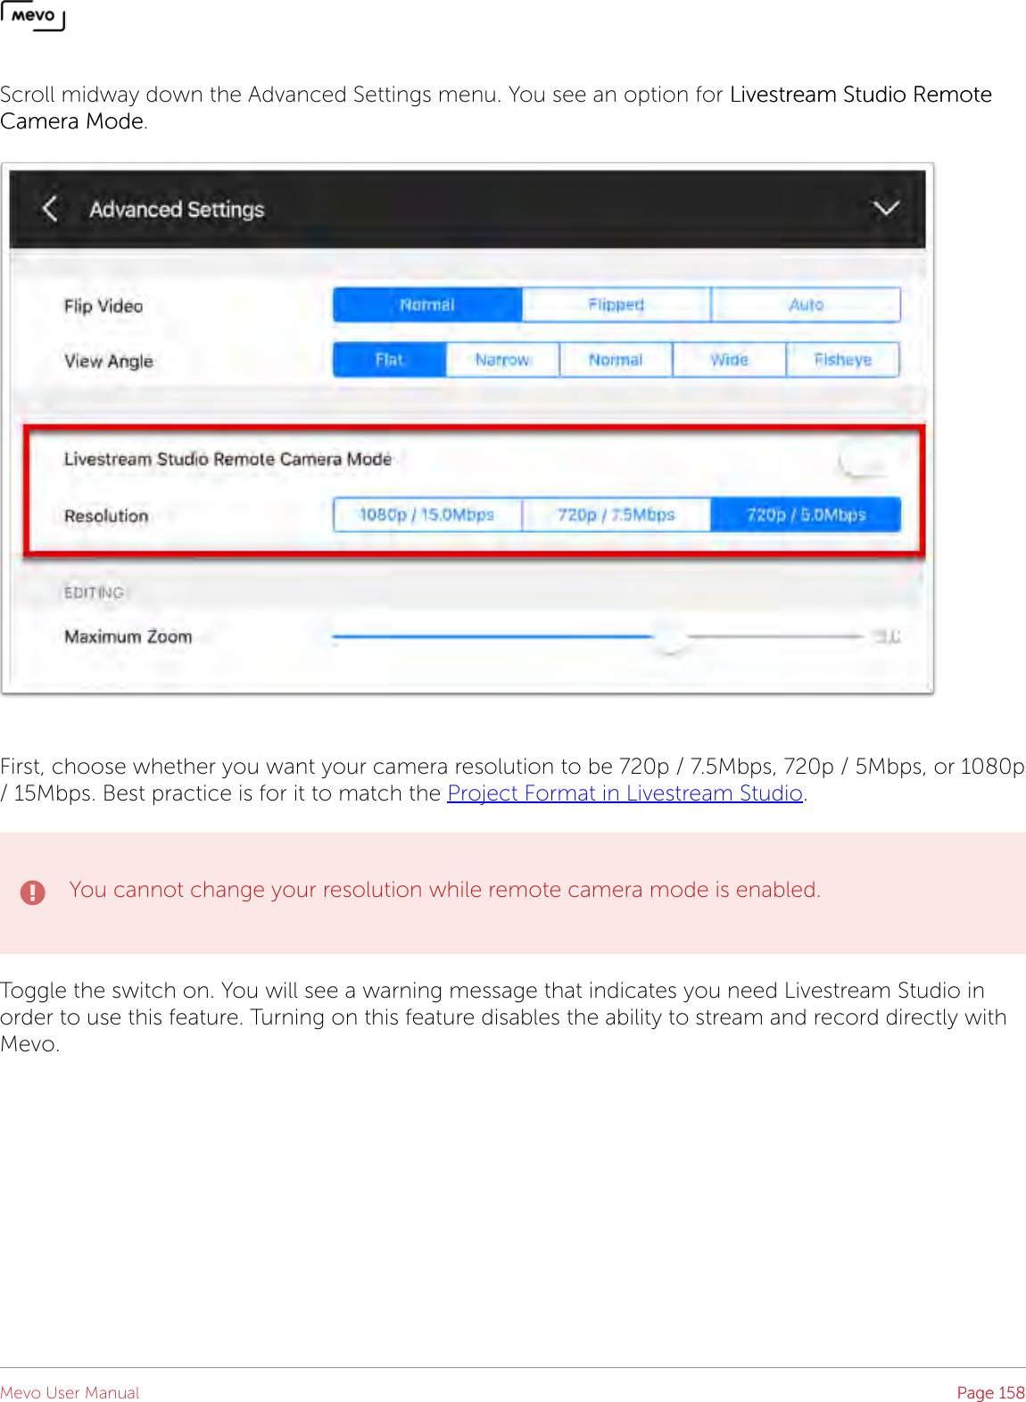Choose Narrow view angle

(503, 360)
